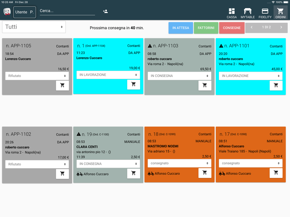The image size is (290, 217).
Task: Click the scooter icon on order n. 19
Action: coord(79,174)
